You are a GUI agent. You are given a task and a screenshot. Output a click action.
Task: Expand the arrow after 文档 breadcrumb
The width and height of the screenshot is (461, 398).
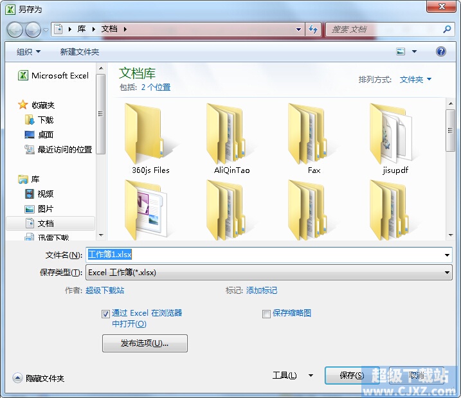coord(125,29)
